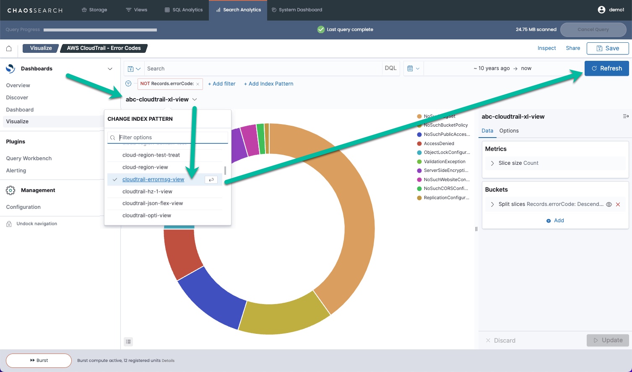Select the Data tab in editor panel

click(x=487, y=131)
